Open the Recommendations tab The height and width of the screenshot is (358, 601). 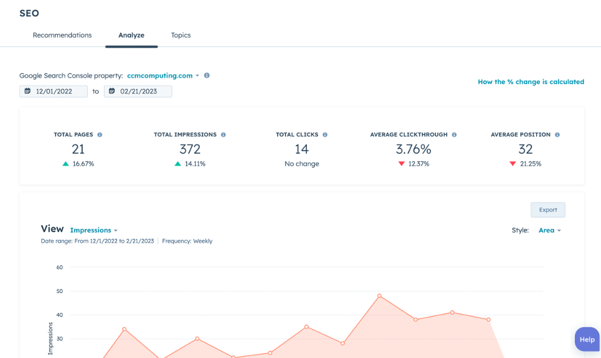point(62,35)
